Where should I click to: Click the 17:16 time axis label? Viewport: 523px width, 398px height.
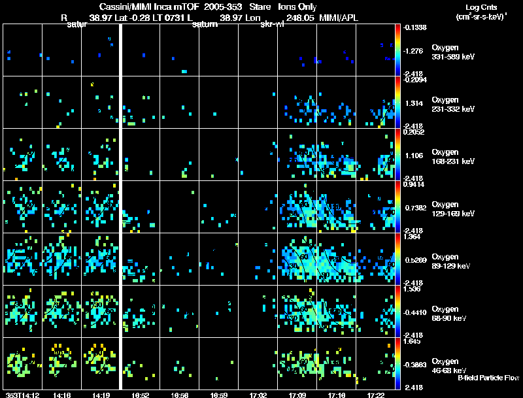337,395
